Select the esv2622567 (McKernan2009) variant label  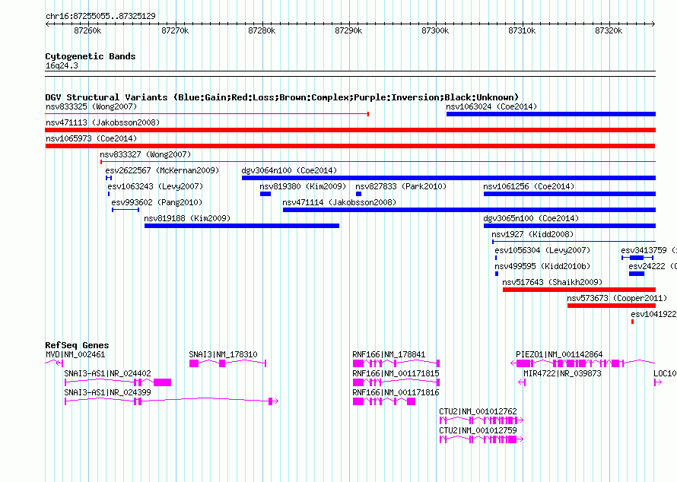point(162,170)
